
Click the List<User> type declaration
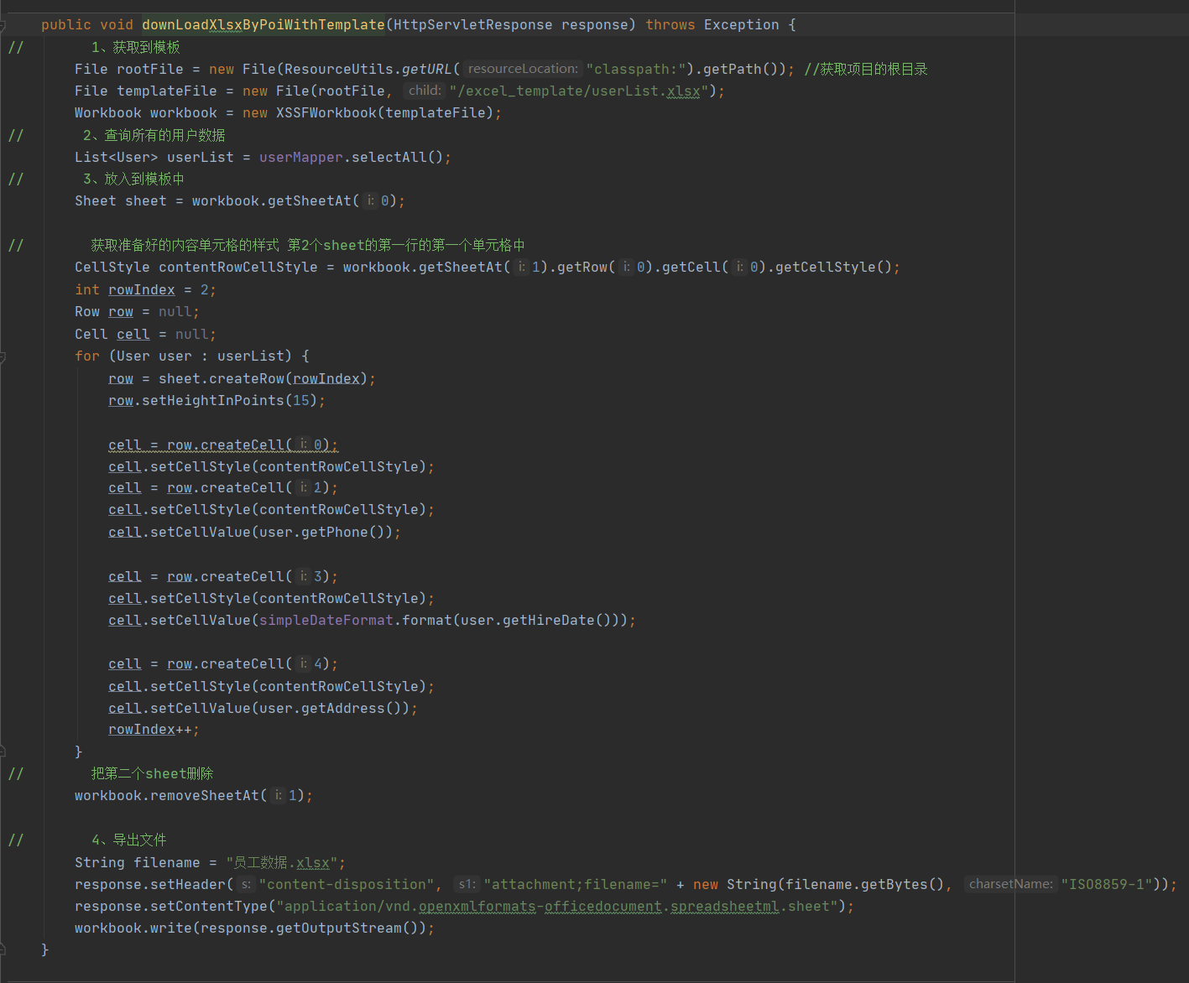[117, 157]
